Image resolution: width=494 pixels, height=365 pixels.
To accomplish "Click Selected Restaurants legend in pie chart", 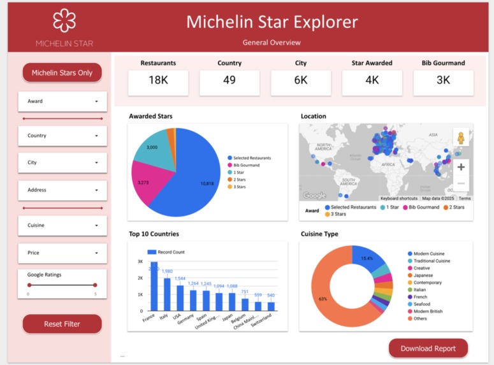I will click(249, 158).
